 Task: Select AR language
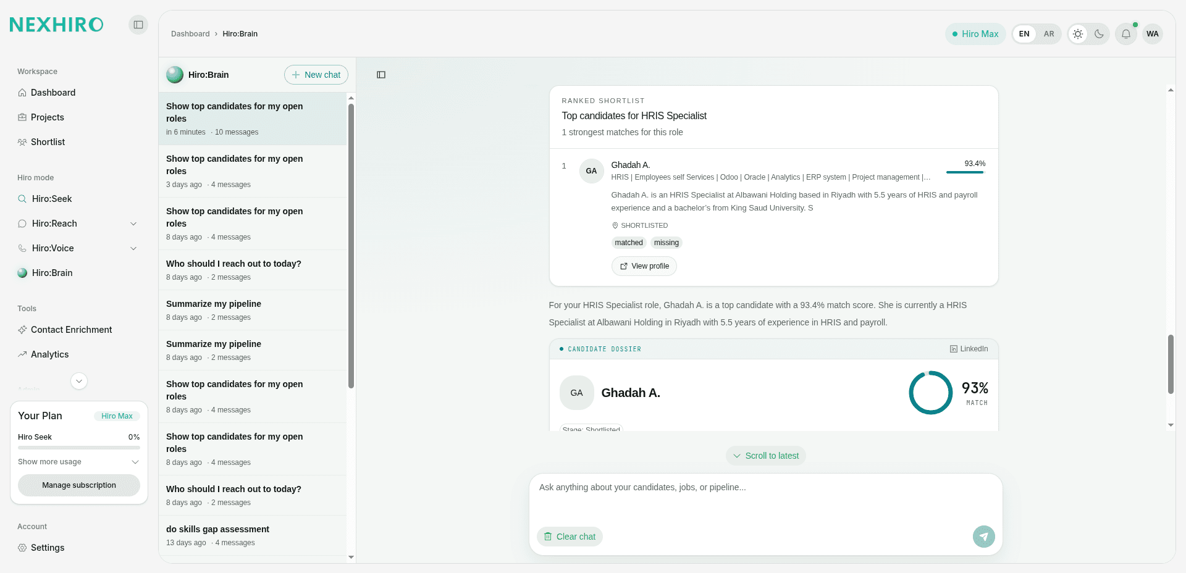[x=1049, y=34]
